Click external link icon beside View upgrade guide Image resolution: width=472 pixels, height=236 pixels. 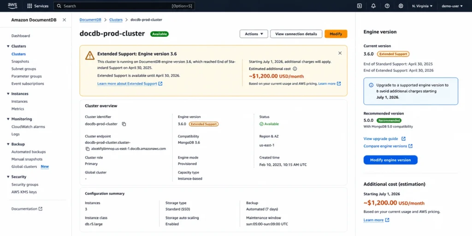coord(403,139)
